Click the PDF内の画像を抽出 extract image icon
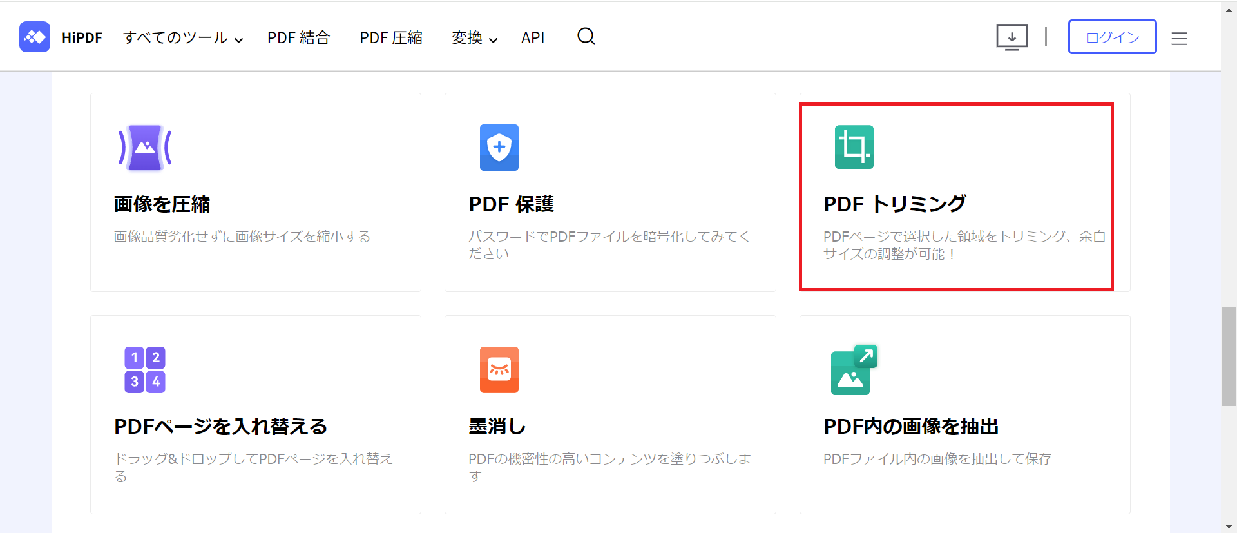 click(854, 370)
